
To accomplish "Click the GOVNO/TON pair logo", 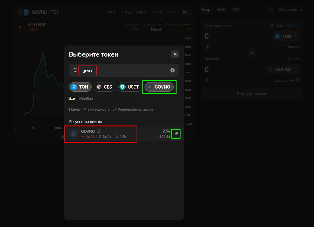I will point(23,12).
